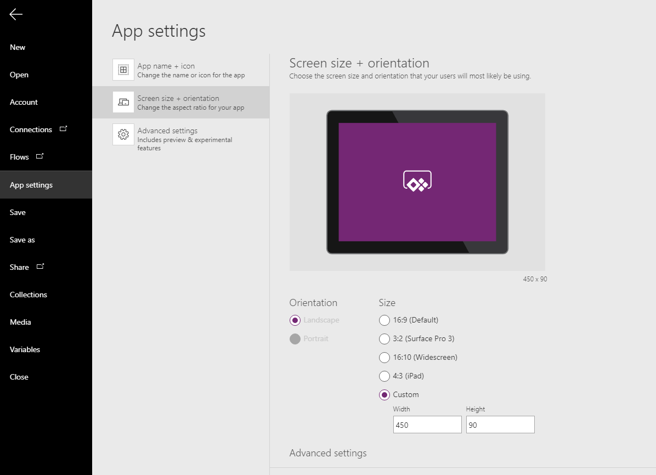
Task: Click the external link icon beside Flows
Action: coord(39,156)
